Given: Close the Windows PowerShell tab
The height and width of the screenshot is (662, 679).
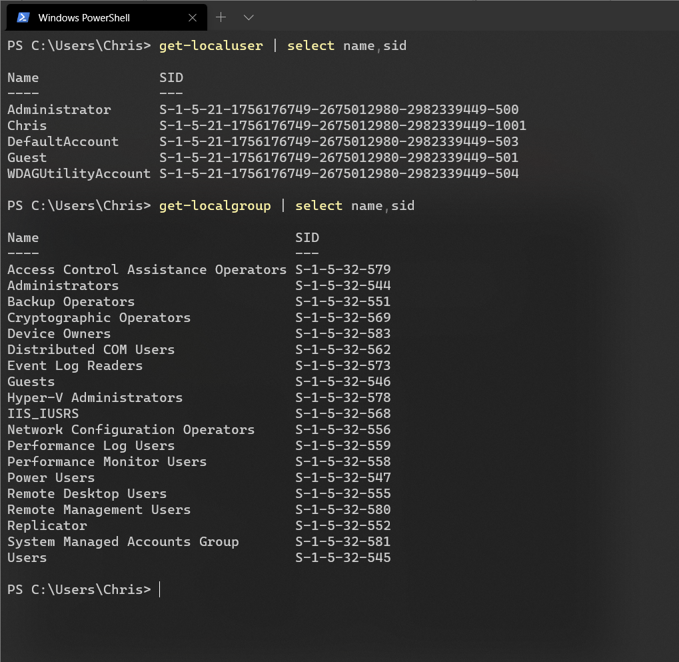Looking at the screenshot, I should tap(193, 18).
